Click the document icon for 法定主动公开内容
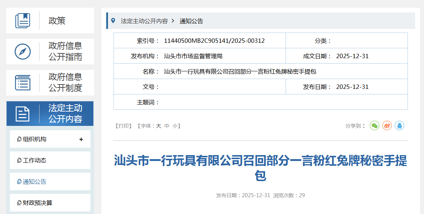This screenshot has height=214, width=424. [23, 114]
